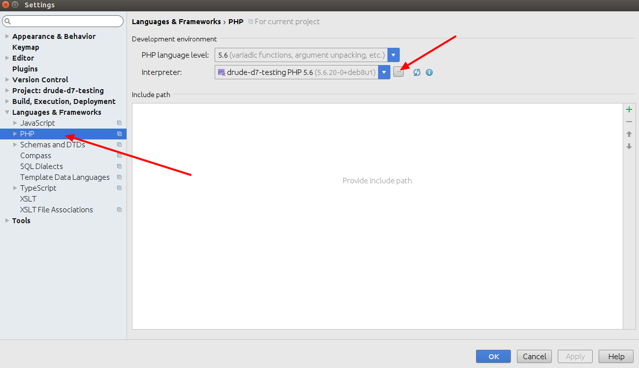The width and height of the screenshot is (639, 368).
Task: Expand the PHP subtree arrow
Action: click(x=15, y=134)
